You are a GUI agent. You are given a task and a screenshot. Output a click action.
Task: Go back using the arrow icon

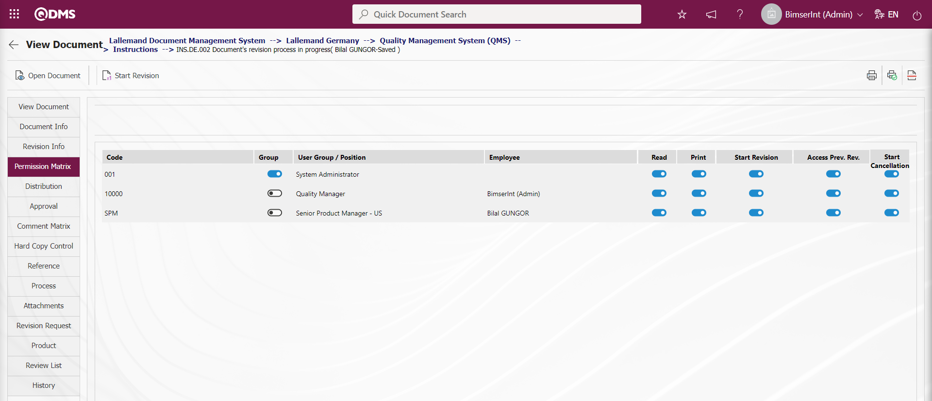click(14, 45)
